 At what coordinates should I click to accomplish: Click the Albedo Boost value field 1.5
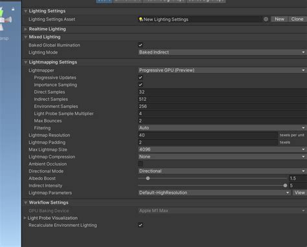click(298, 178)
